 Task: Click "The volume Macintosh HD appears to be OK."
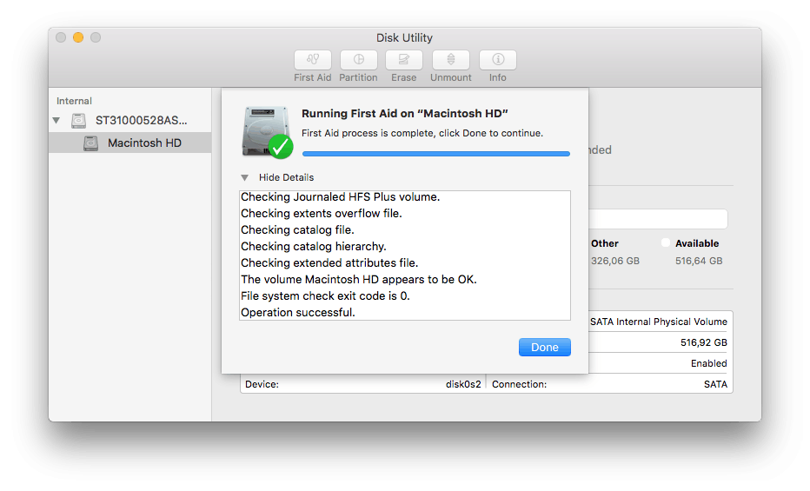[359, 280]
